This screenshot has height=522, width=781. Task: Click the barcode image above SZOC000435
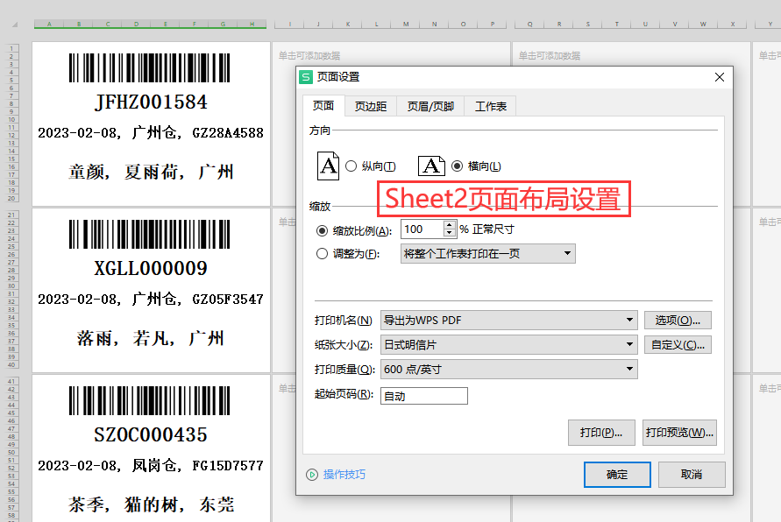(149, 400)
